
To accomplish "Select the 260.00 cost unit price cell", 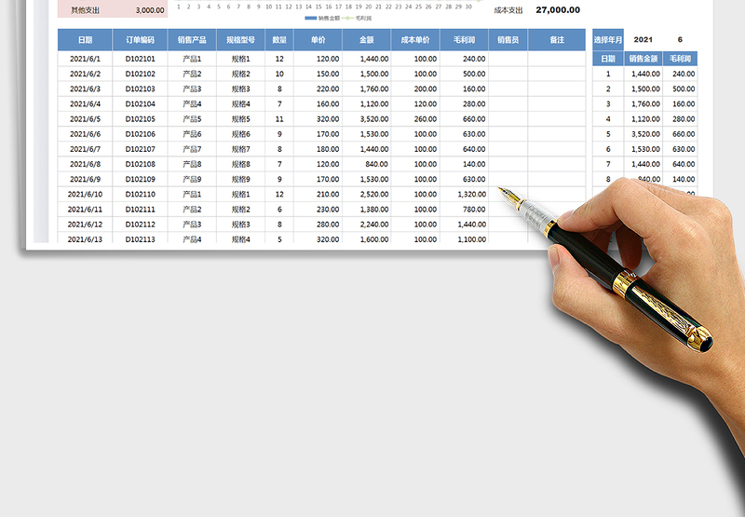I will tap(415, 119).
